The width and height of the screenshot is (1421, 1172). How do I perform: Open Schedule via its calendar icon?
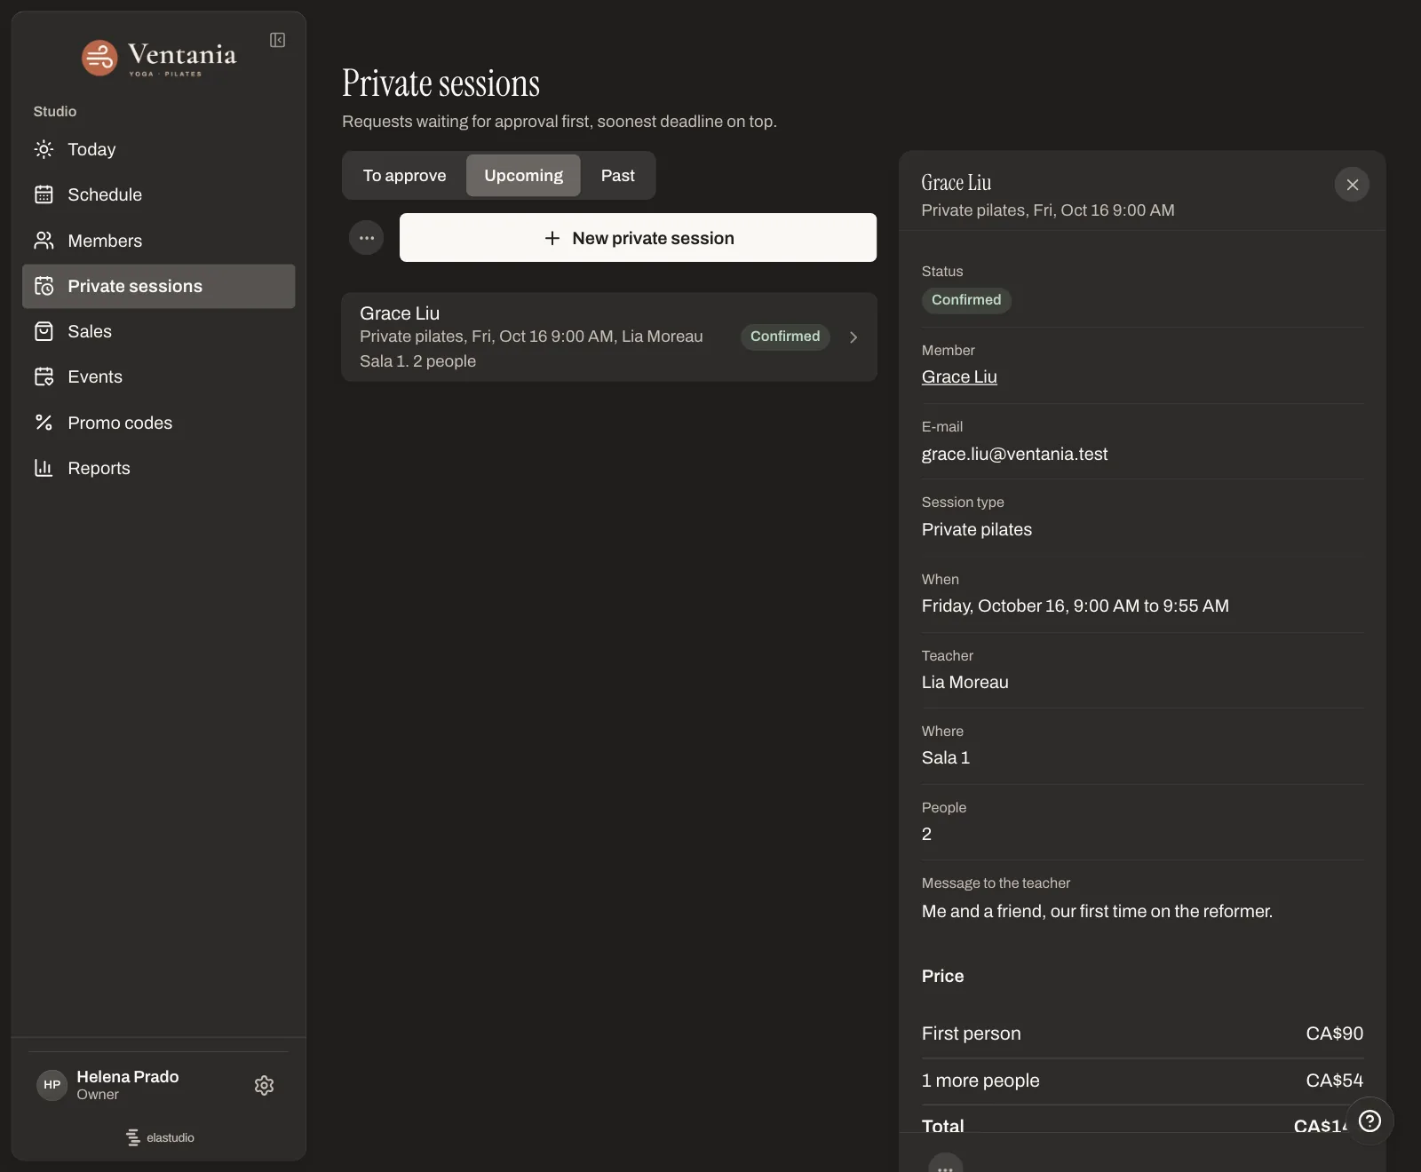[x=44, y=194]
